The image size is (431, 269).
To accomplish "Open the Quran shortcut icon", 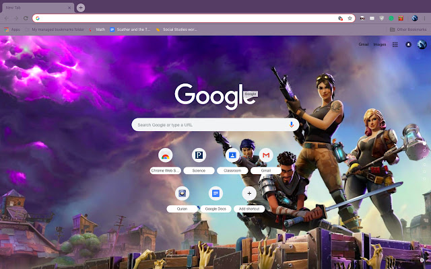I will tap(182, 194).
